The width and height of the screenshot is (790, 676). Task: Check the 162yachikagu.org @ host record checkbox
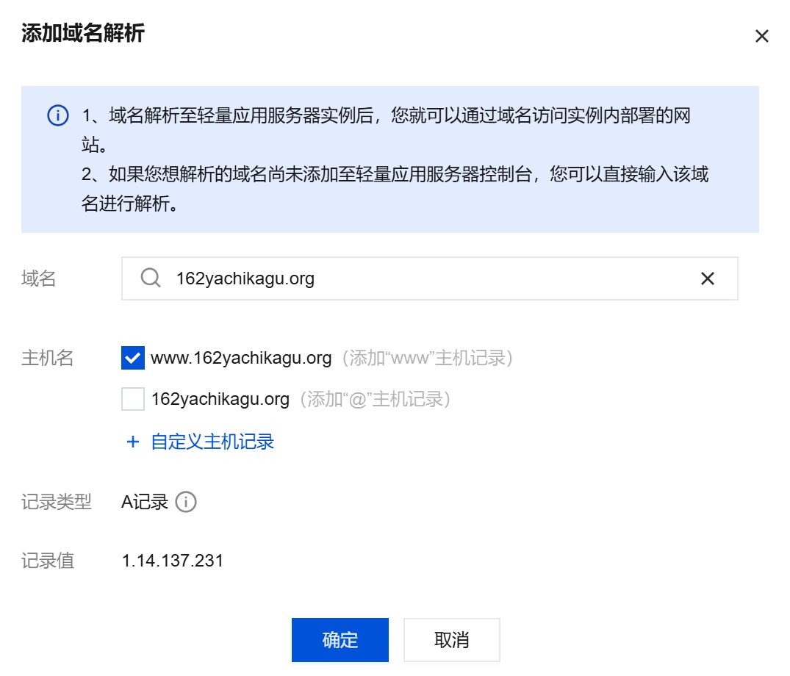coord(133,399)
